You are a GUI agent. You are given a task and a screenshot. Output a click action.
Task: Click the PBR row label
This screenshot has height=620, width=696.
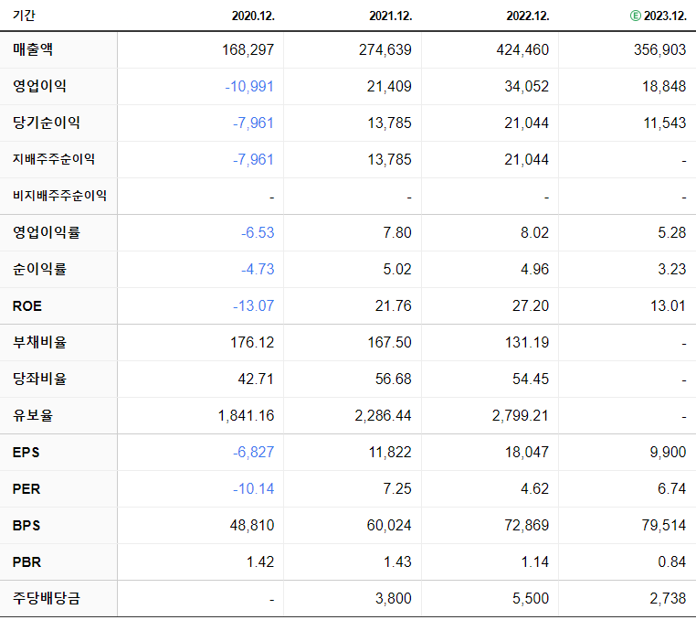26,561
